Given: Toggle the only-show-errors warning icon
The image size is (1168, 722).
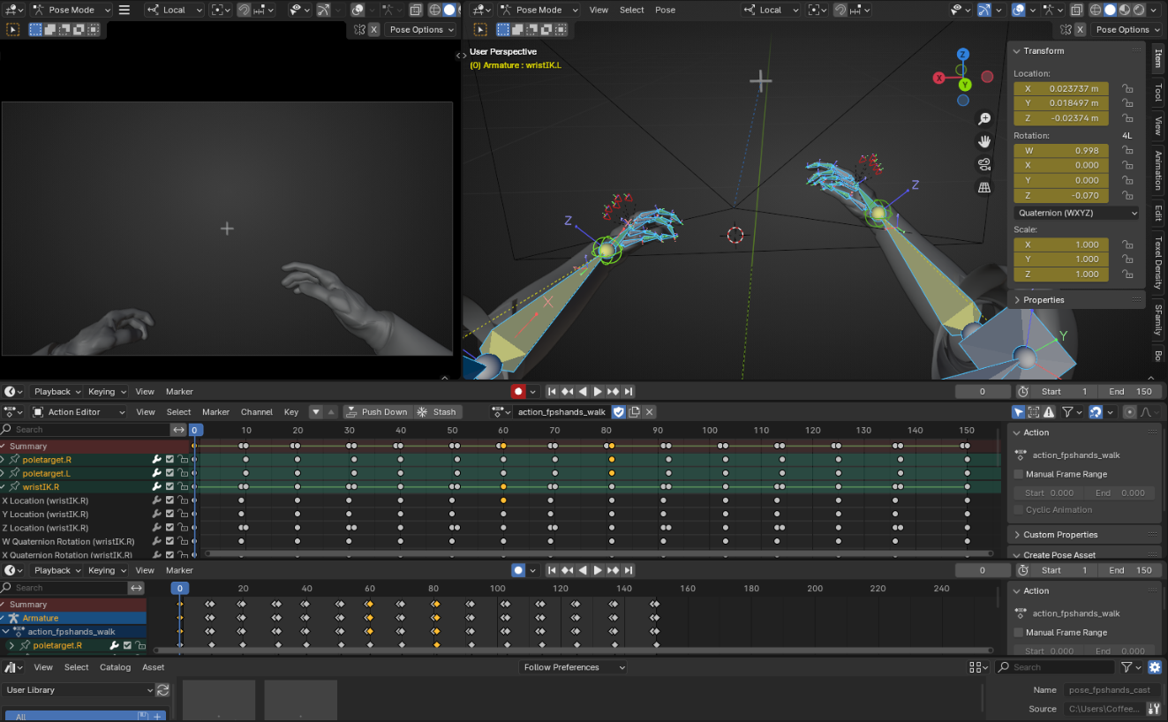Looking at the screenshot, I should click(1049, 412).
